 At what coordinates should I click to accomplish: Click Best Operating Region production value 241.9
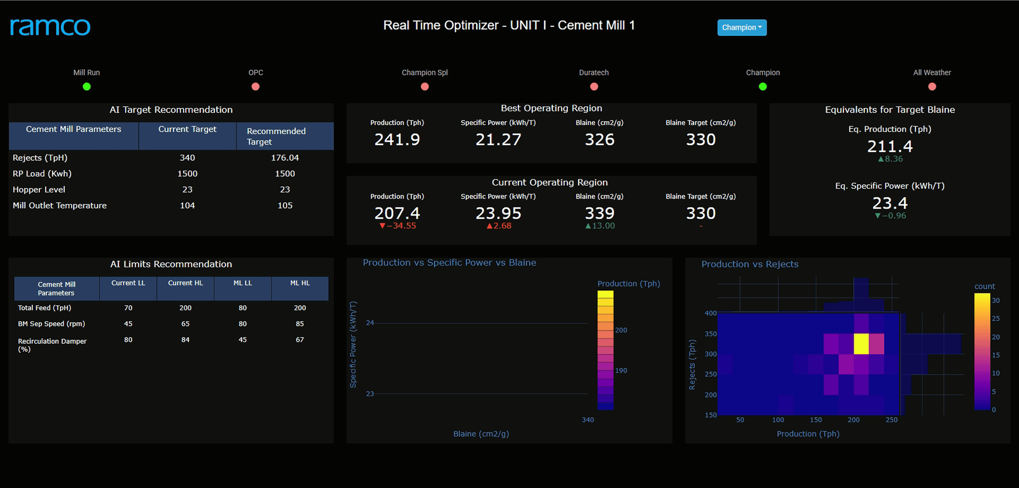tap(397, 140)
